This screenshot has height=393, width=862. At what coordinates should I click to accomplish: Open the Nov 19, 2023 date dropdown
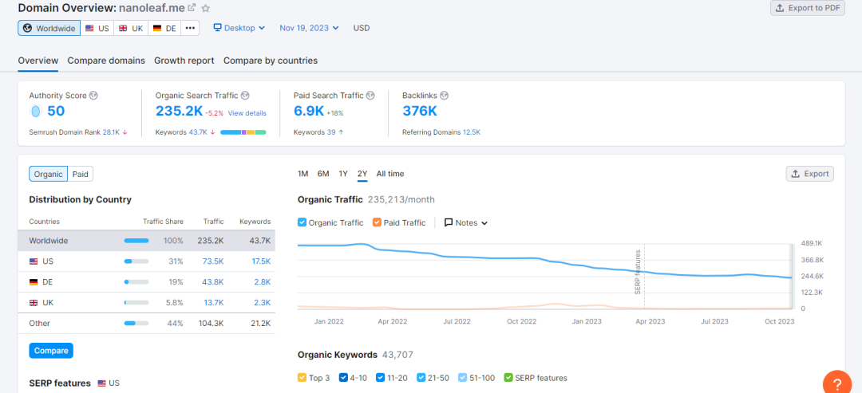(309, 28)
